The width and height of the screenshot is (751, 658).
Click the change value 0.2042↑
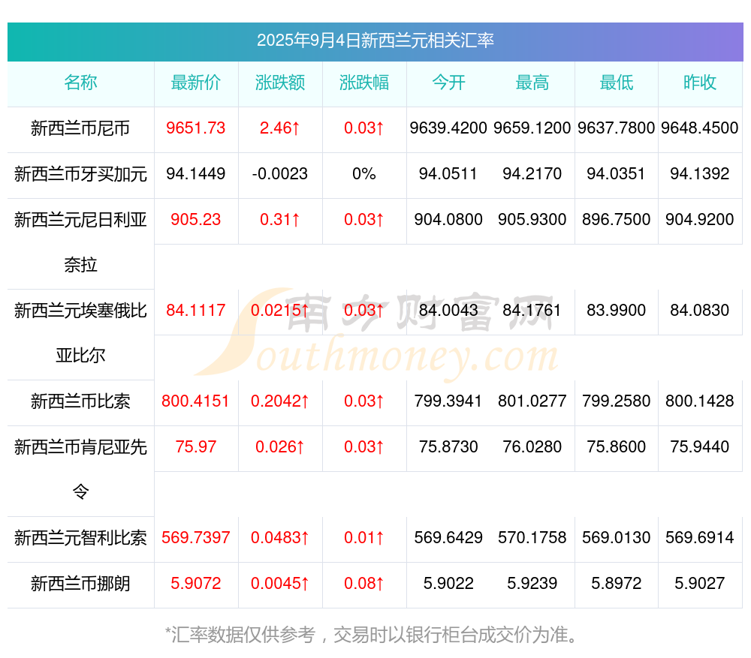pyautogui.click(x=280, y=401)
